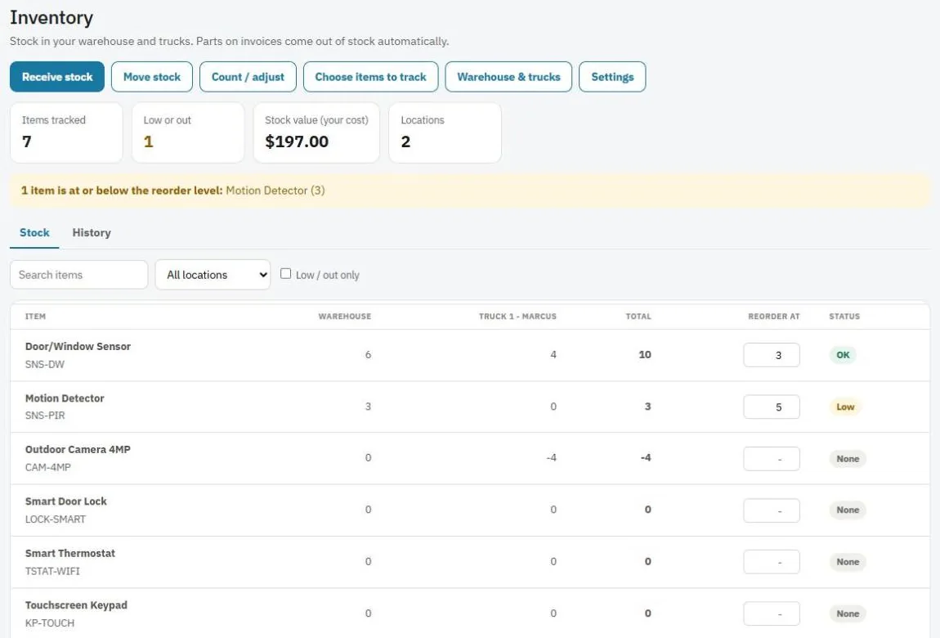Click the TSTAT-WIFI SKU code

click(x=52, y=571)
